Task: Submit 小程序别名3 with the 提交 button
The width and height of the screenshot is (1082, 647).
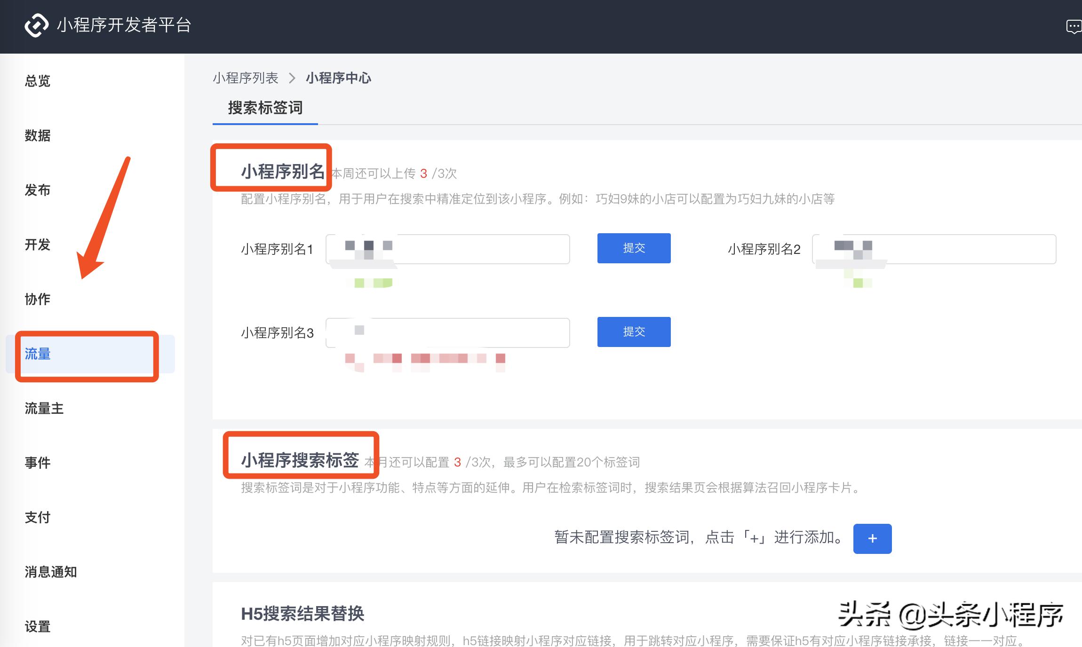Action: point(634,332)
